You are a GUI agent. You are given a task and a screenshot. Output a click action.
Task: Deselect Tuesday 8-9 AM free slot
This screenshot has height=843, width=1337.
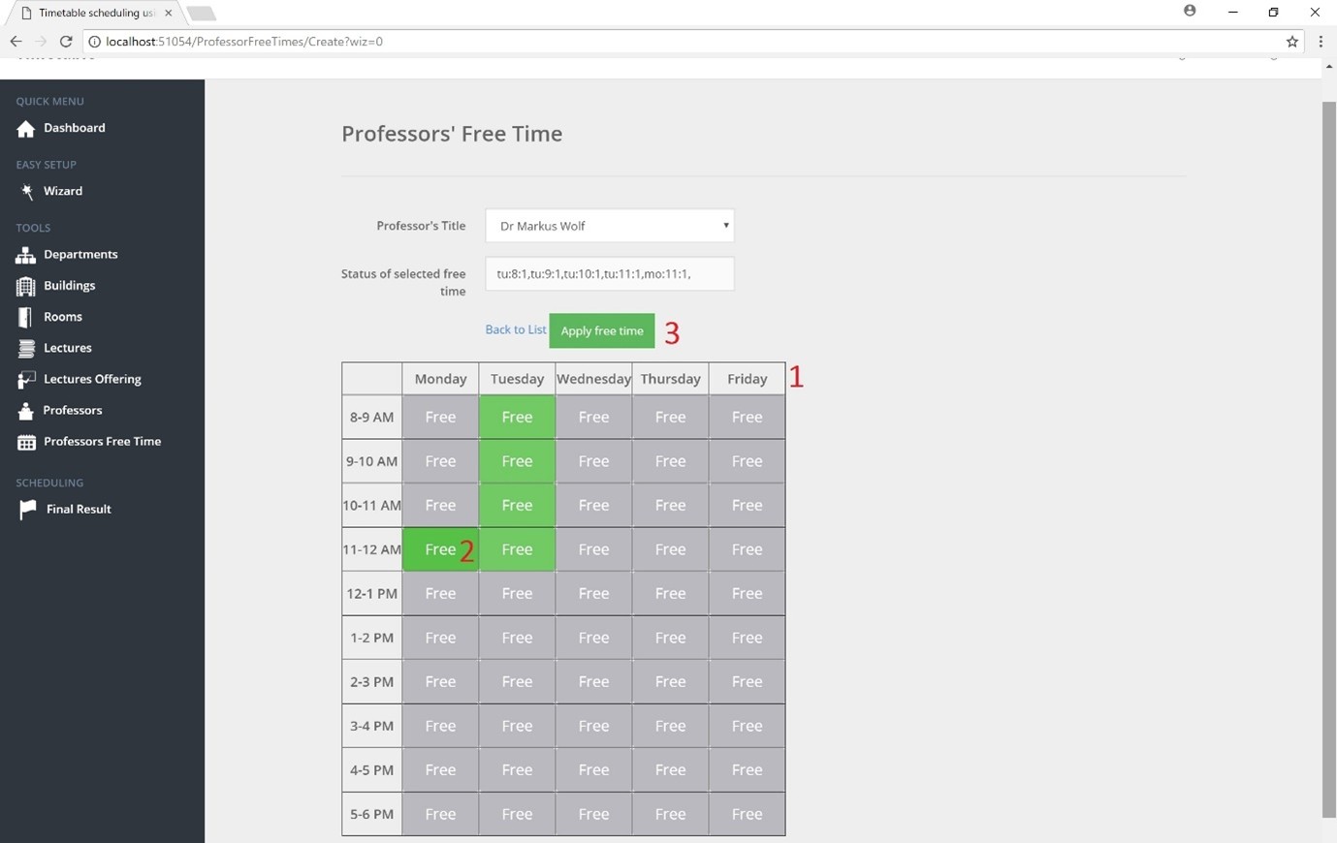click(x=517, y=418)
